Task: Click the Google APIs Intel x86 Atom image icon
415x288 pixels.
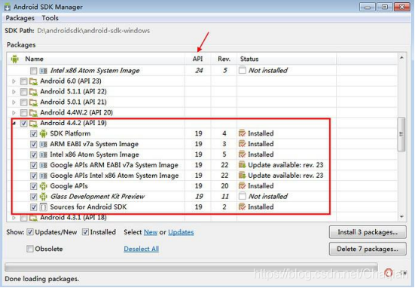Action: tap(43, 176)
